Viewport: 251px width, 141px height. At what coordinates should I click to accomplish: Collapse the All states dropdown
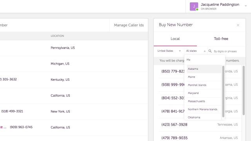(196, 51)
